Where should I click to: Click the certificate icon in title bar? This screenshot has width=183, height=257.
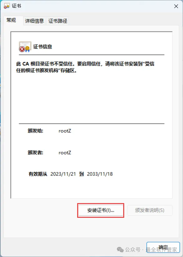[x=7, y=6]
